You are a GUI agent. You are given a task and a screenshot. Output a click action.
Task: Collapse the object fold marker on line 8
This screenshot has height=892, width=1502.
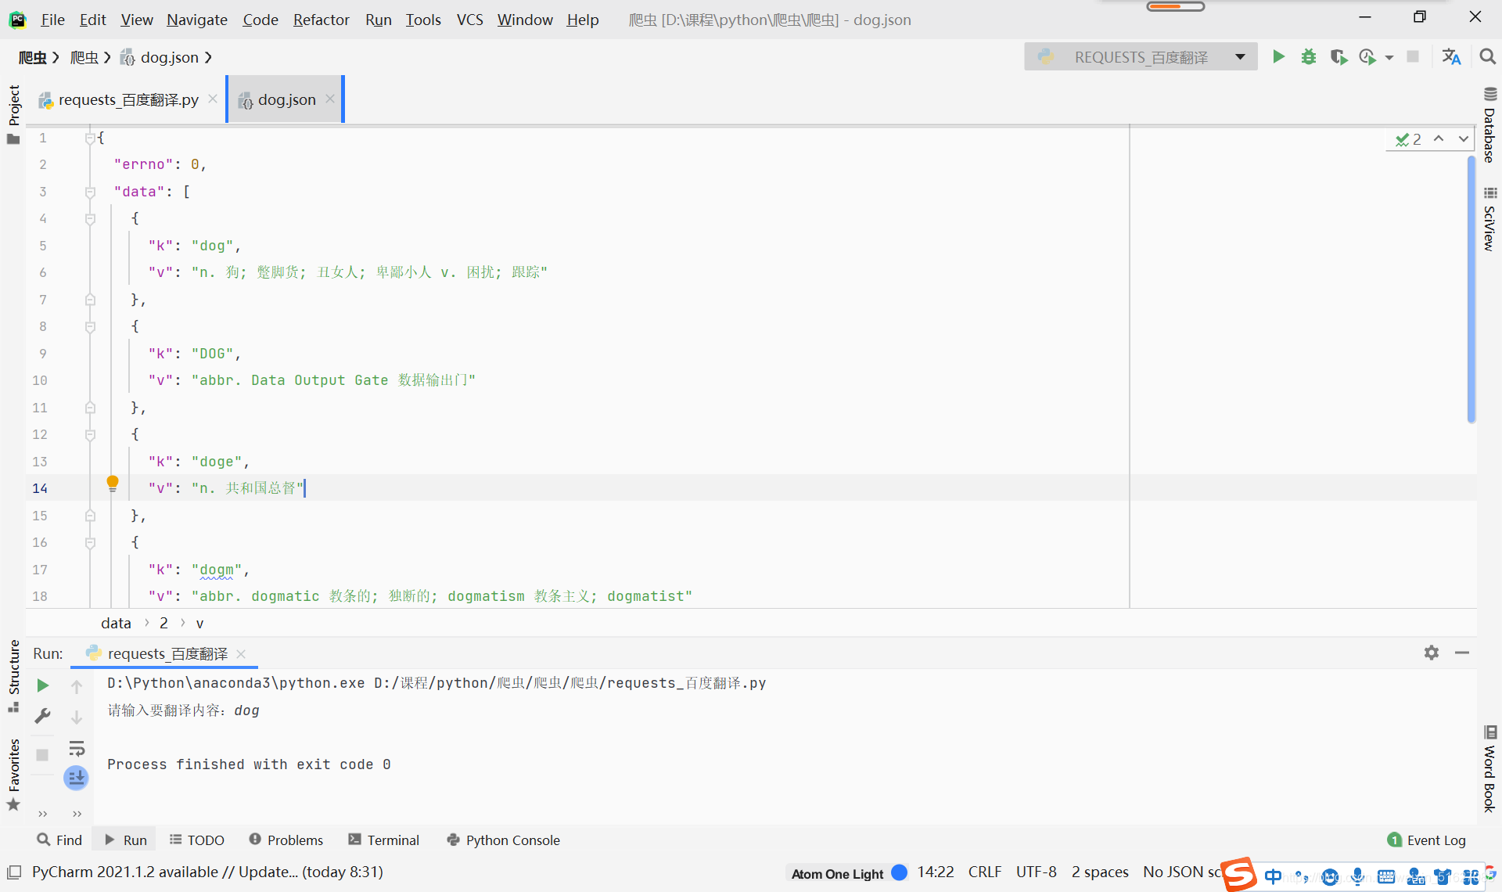(90, 327)
